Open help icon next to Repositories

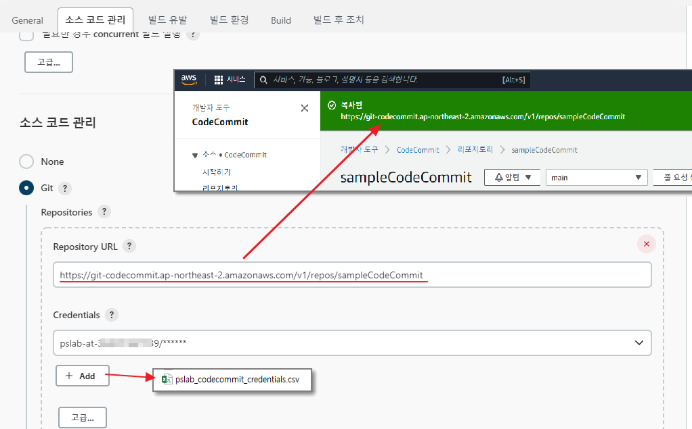click(104, 212)
